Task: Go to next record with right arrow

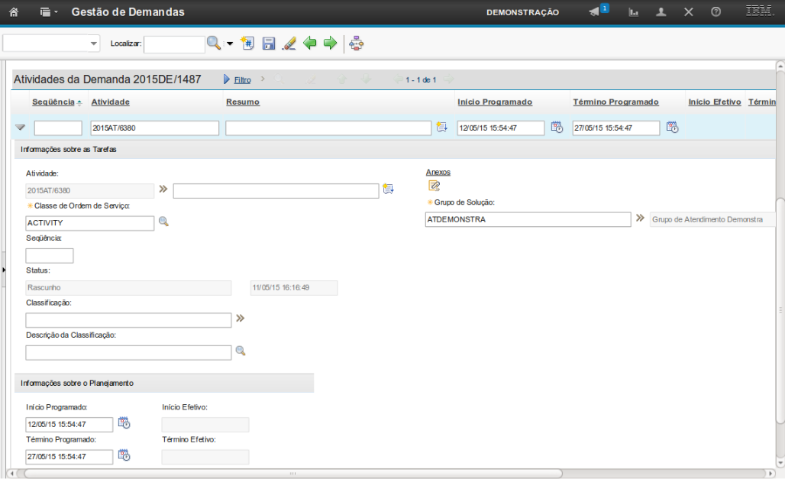Action: pyautogui.click(x=330, y=44)
